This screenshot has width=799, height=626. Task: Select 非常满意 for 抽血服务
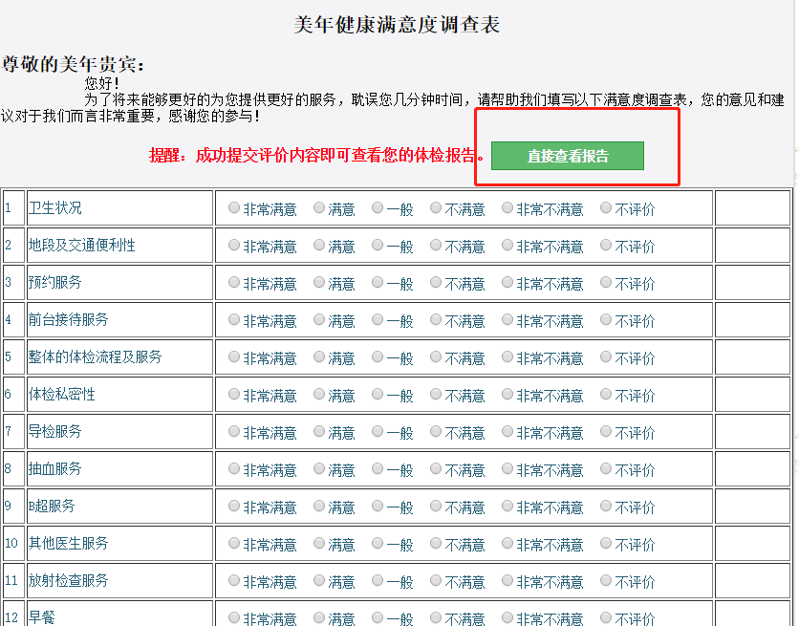tap(232, 468)
